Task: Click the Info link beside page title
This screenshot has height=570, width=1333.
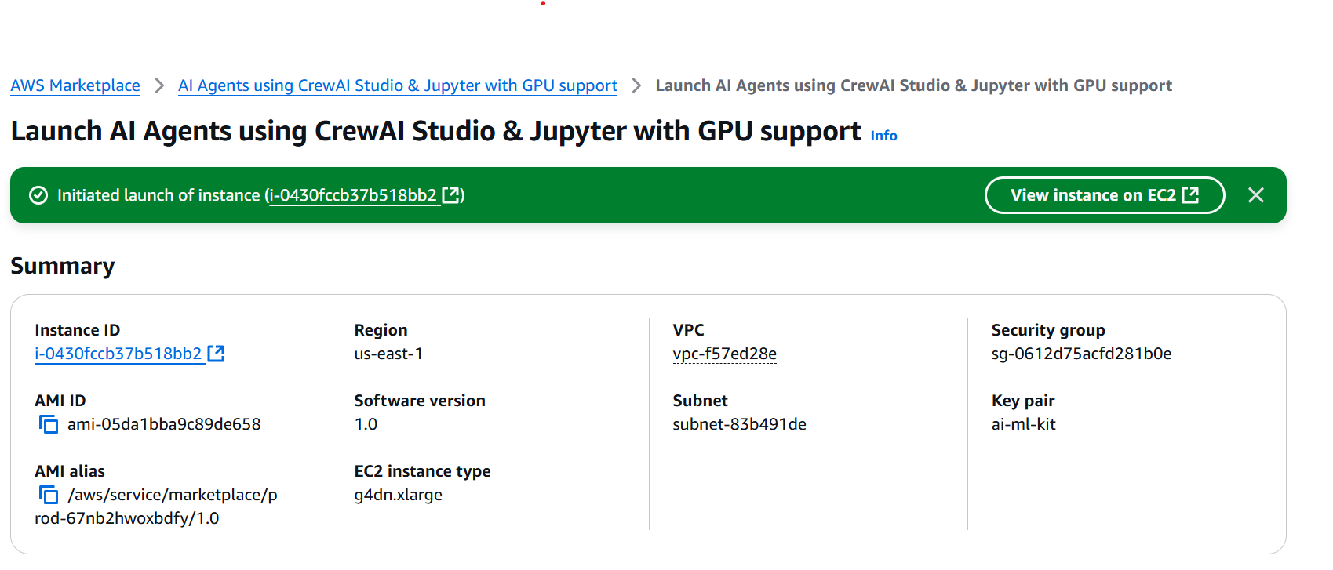Action: coord(883,136)
